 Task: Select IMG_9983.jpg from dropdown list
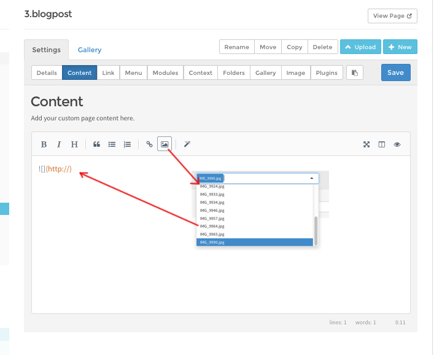[255, 235]
